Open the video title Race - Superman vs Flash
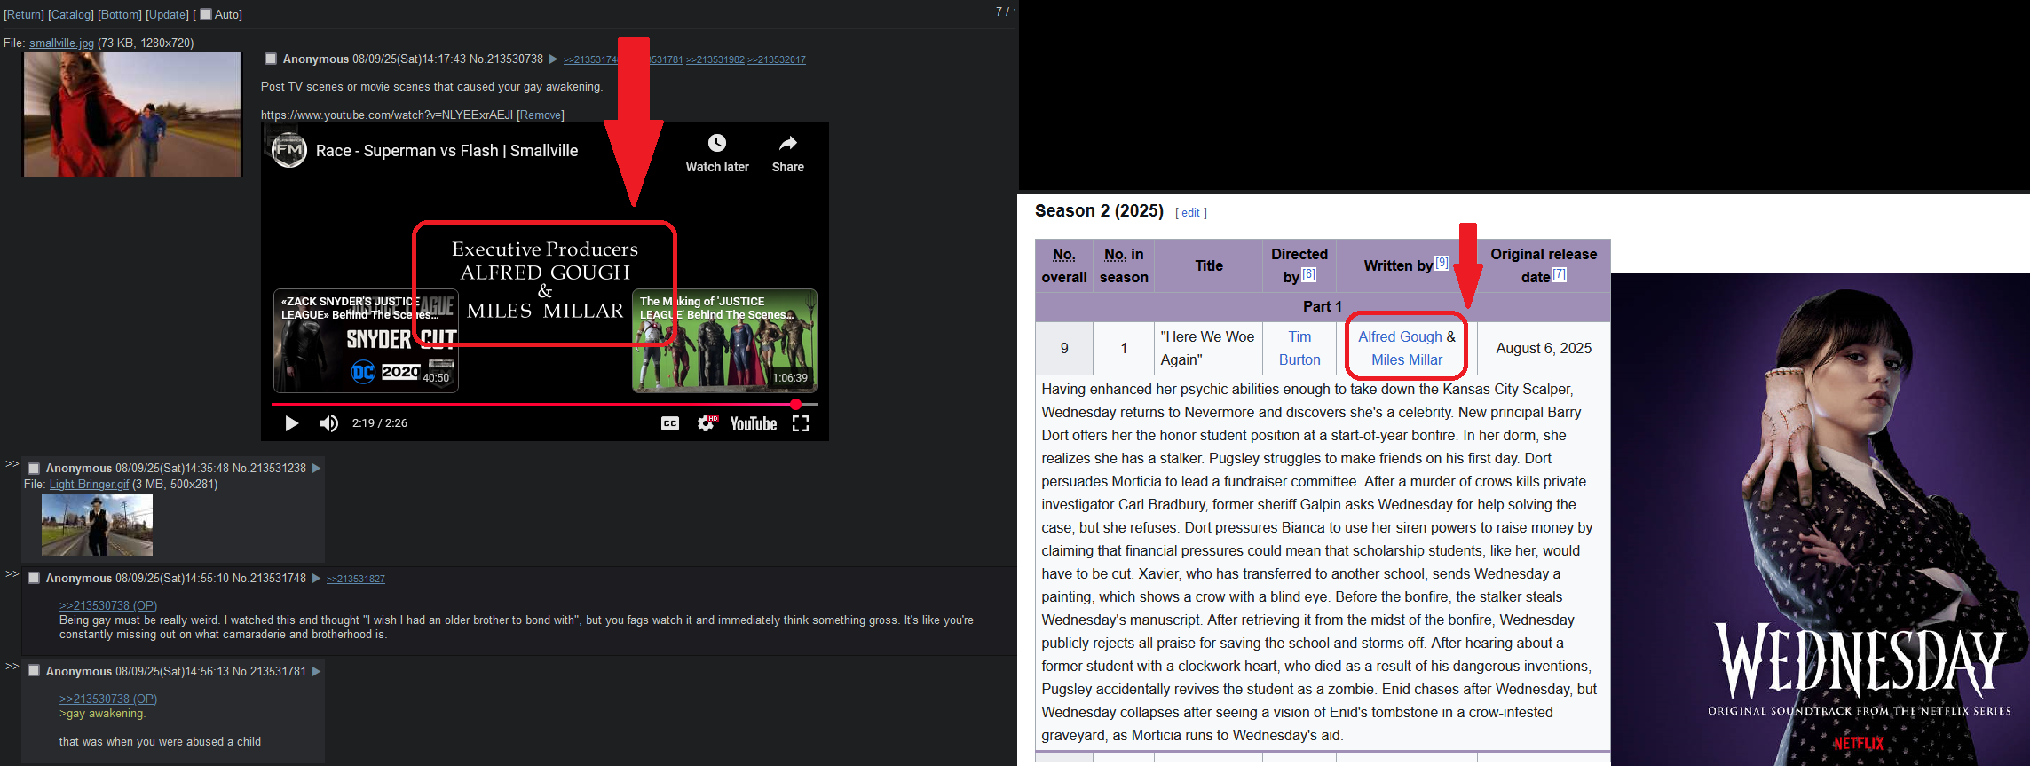 446,151
